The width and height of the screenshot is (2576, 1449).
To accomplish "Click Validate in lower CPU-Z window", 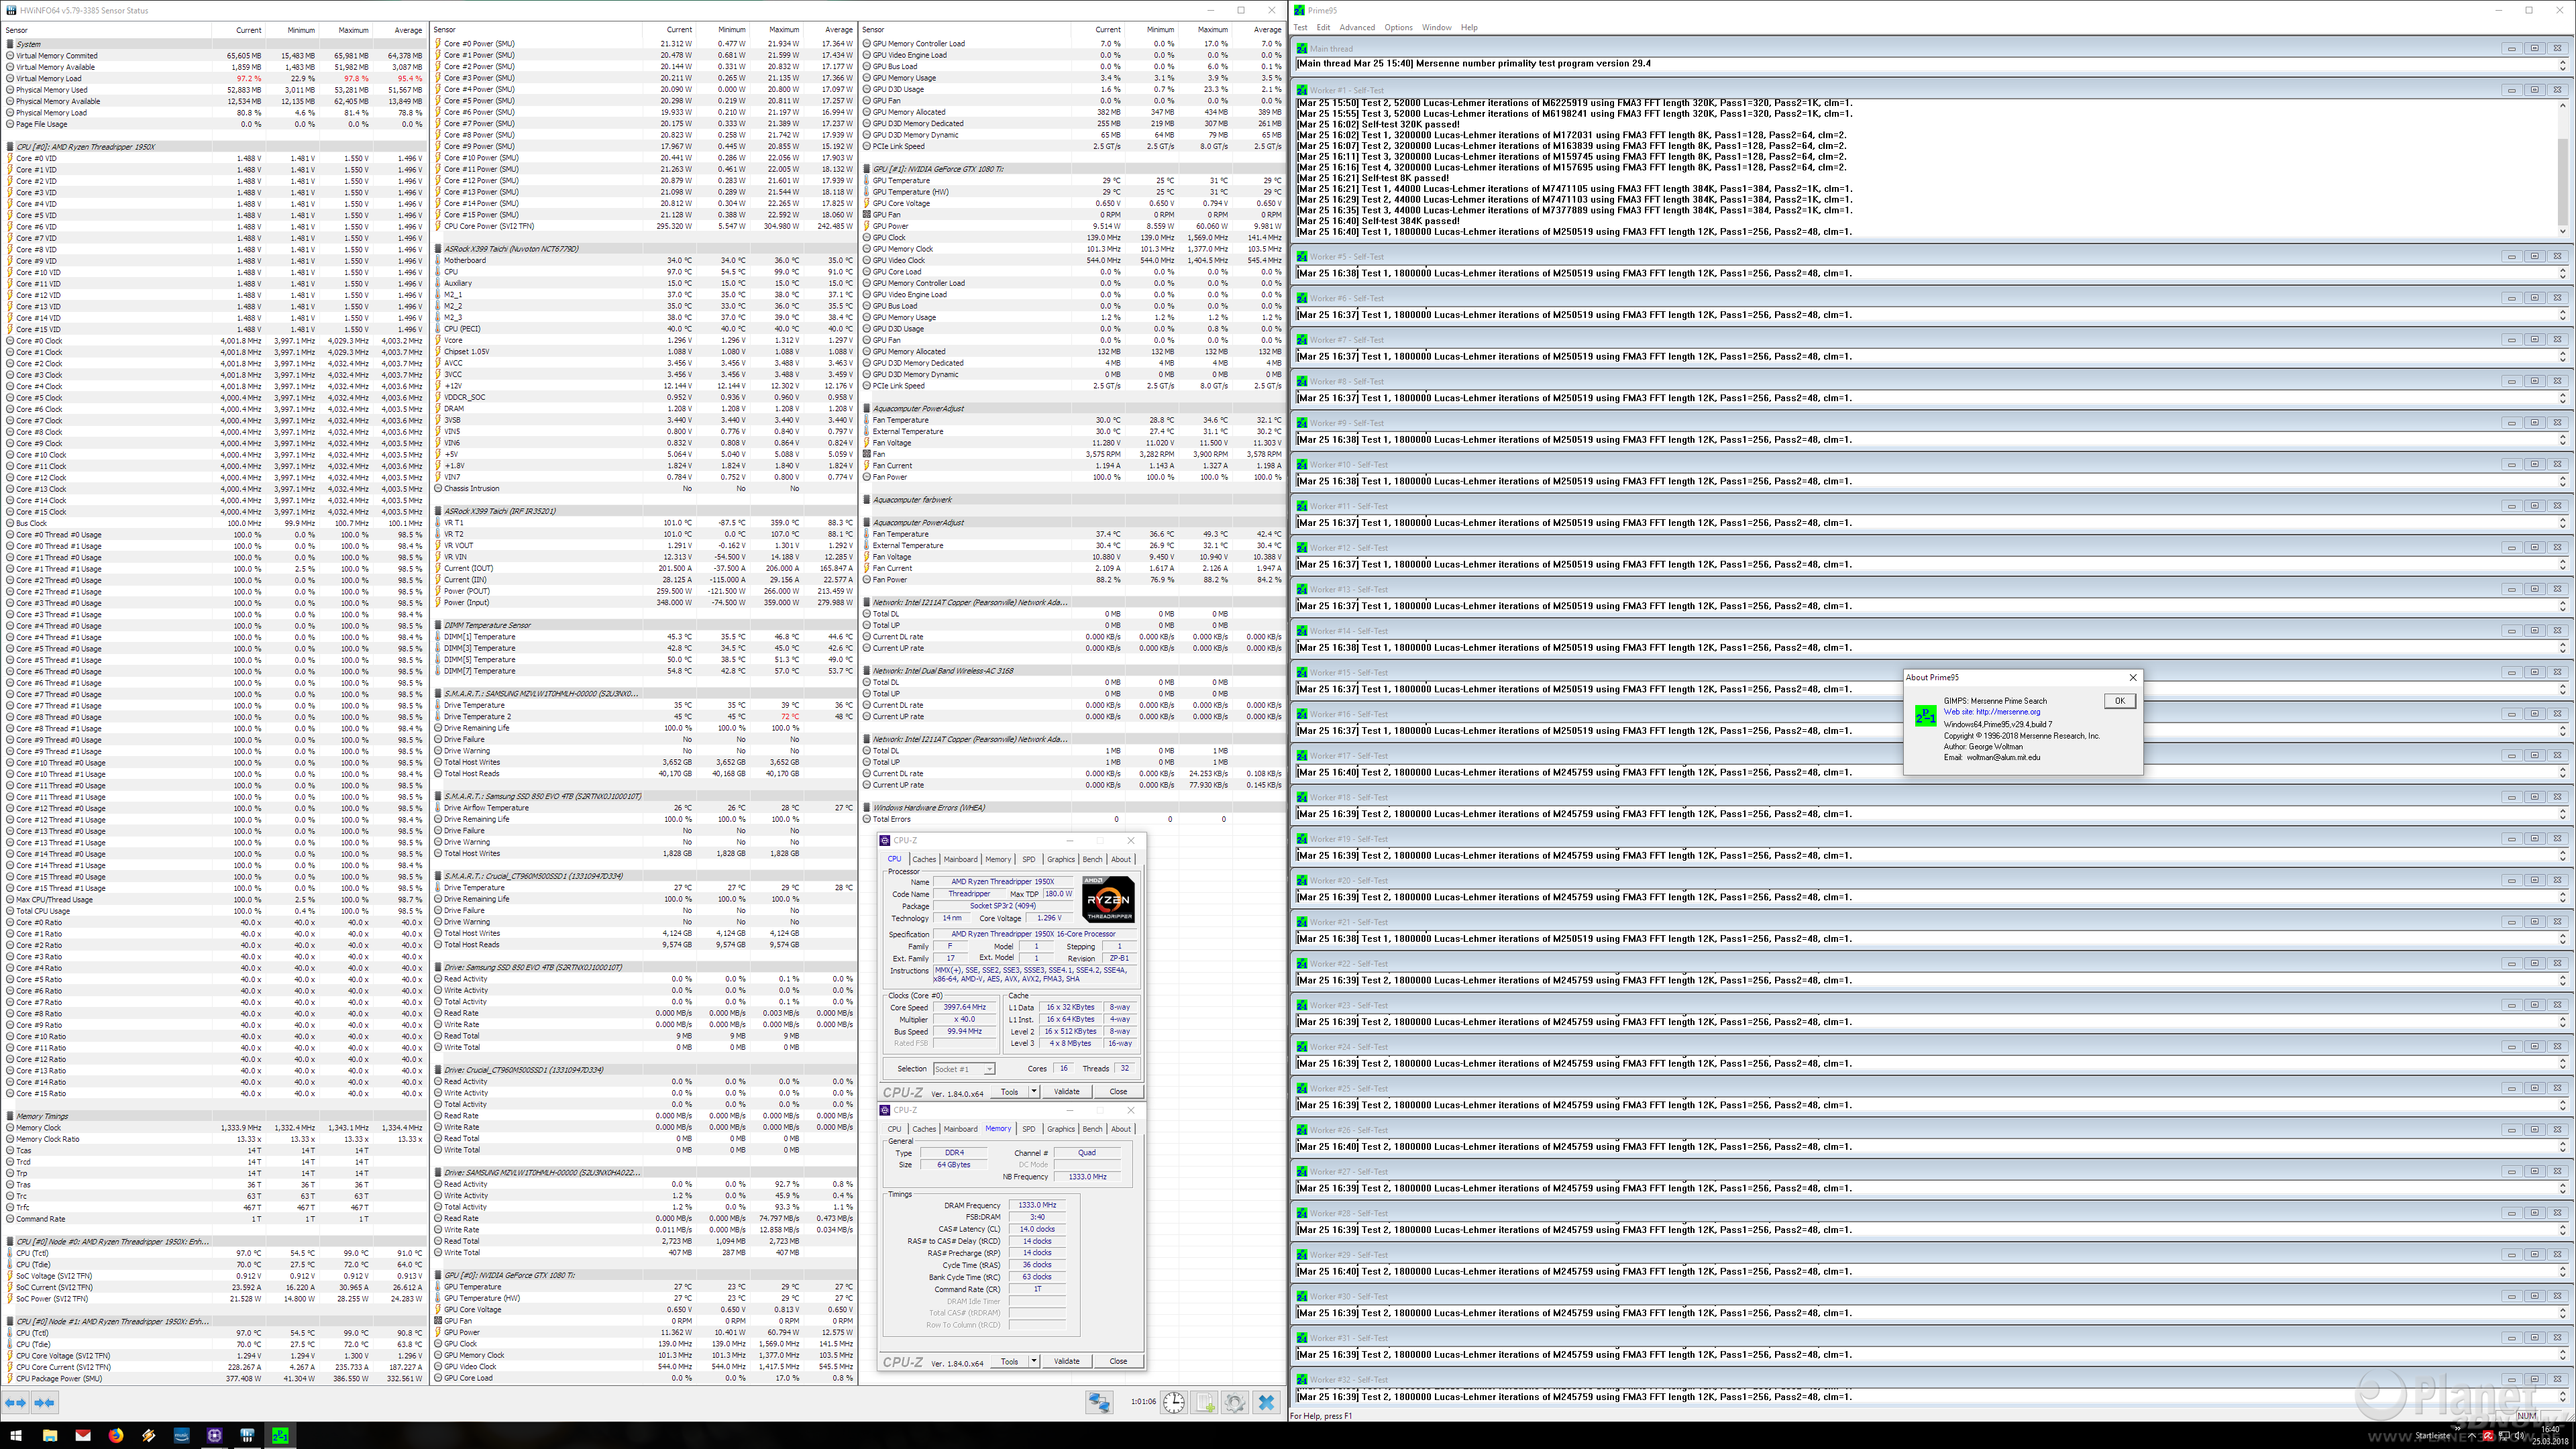I will coord(1067,1361).
